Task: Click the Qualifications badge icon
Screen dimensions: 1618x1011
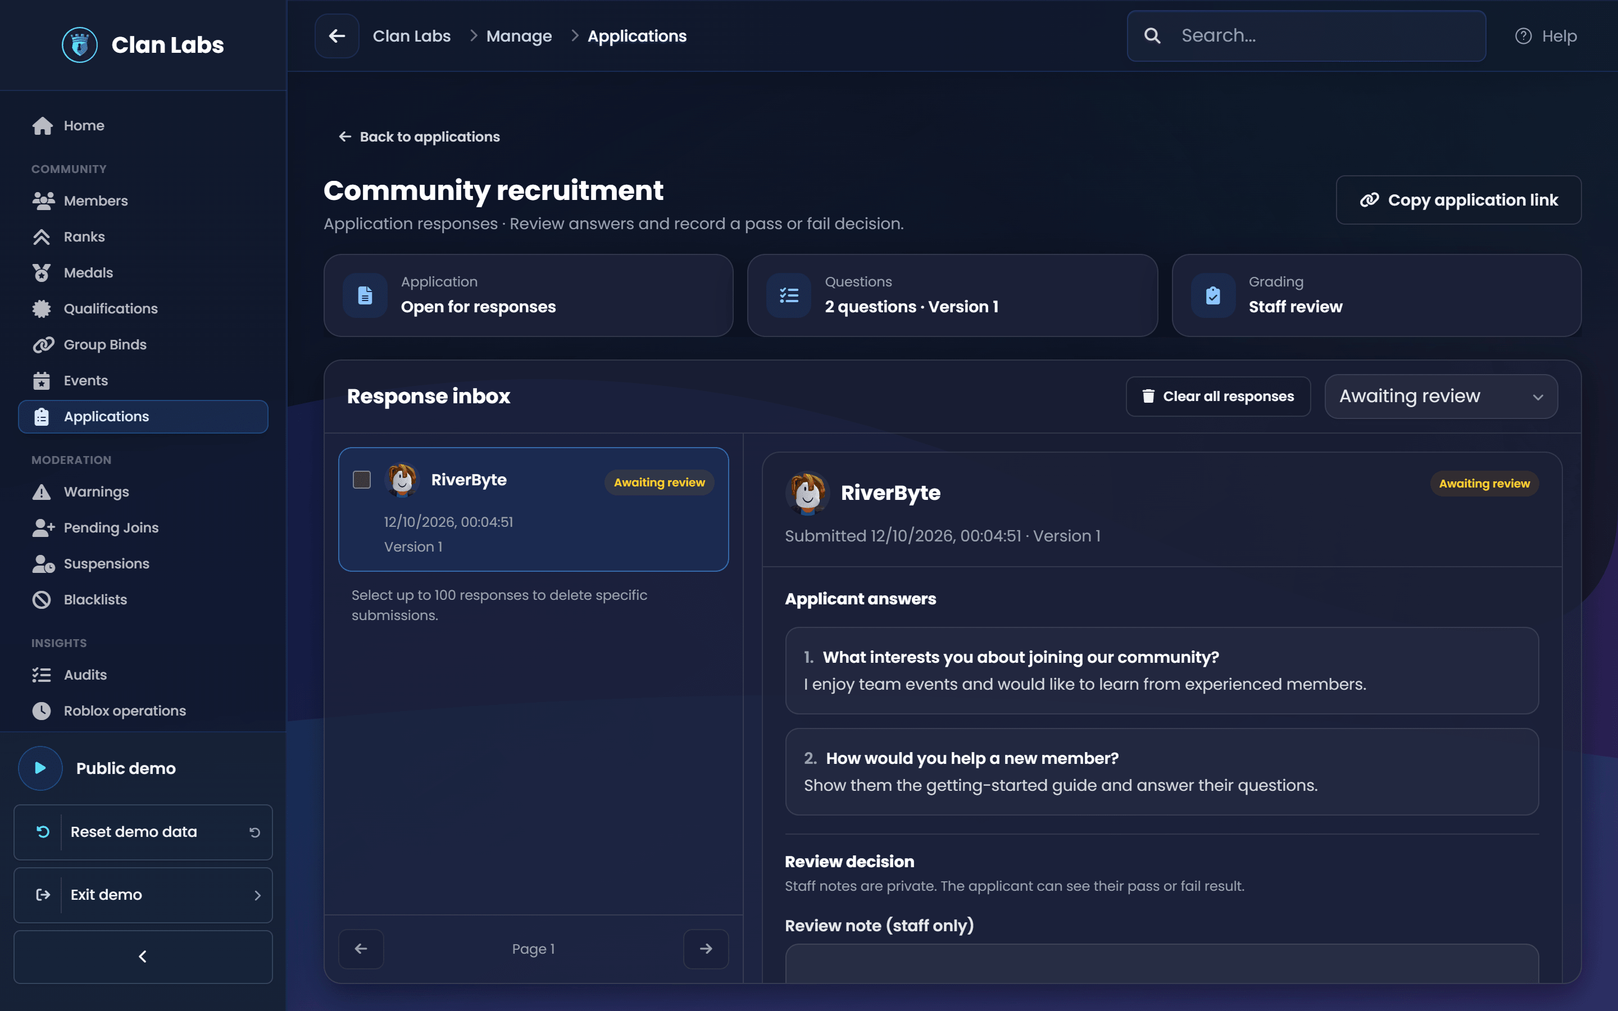Action: coord(42,308)
